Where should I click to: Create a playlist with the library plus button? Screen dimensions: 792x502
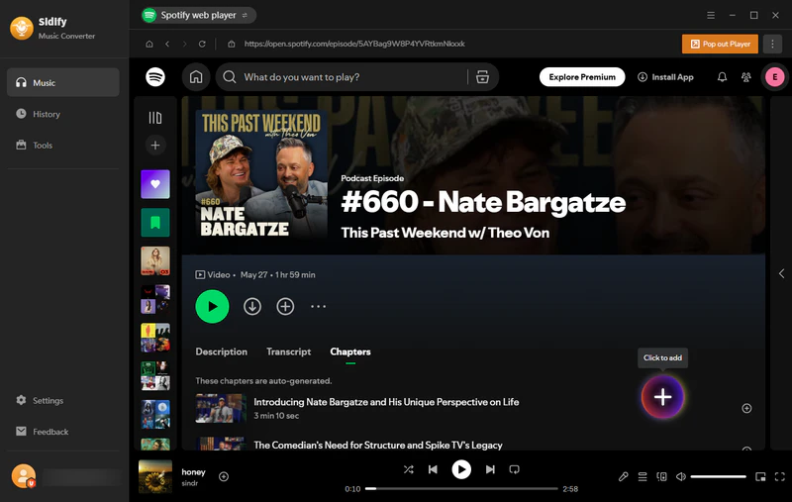click(155, 146)
